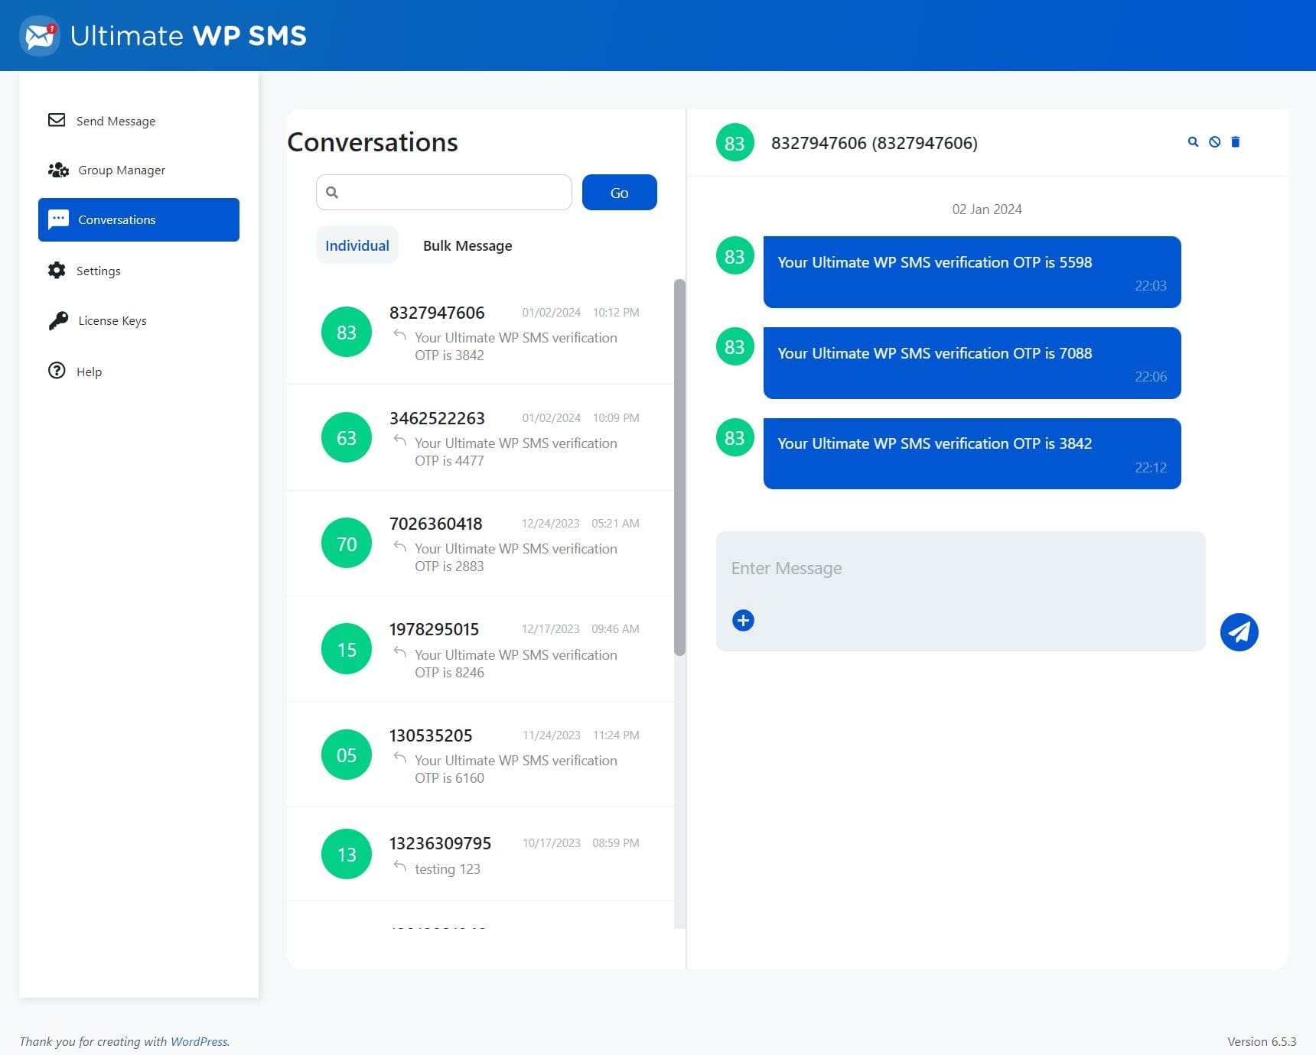This screenshot has height=1055, width=1316.
Task: Click the chat title 8327947606 (8327947606)
Action: [875, 143]
